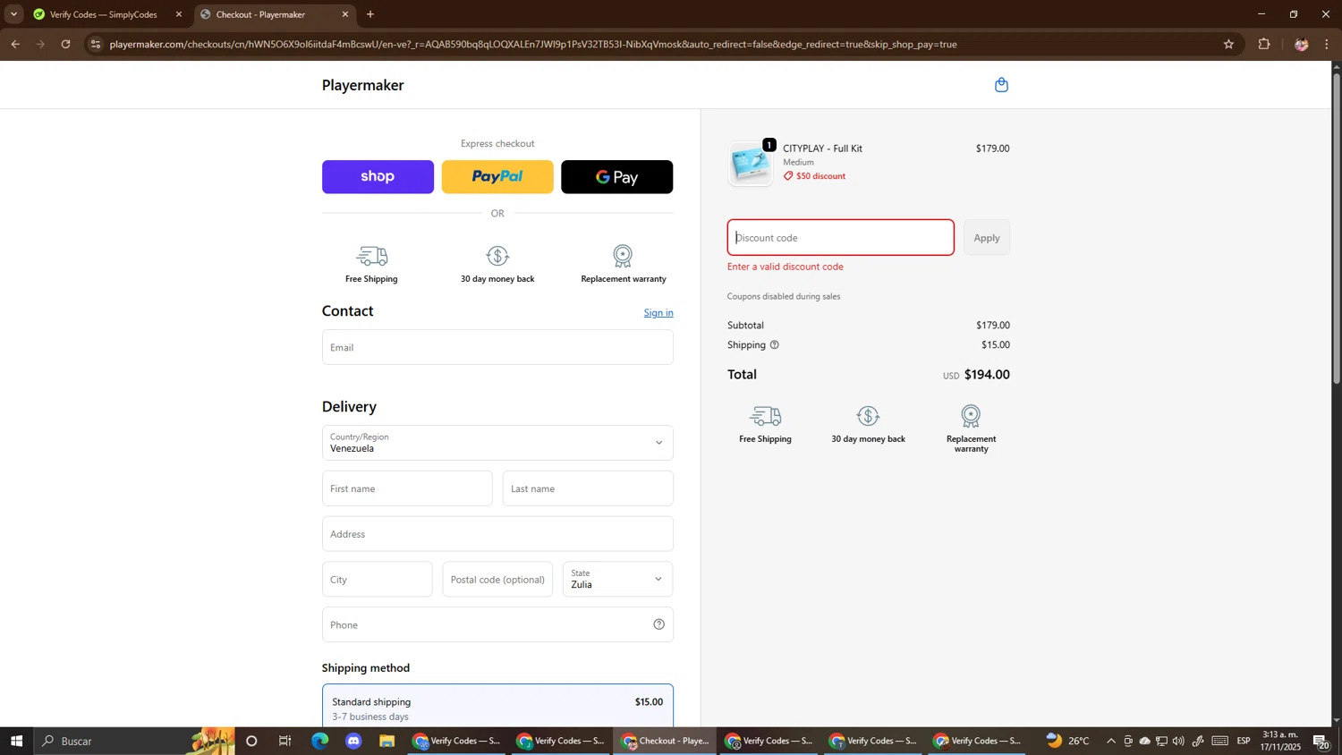Click the Postal code (optional) field
The height and width of the screenshot is (755, 1342).
[497, 579]
